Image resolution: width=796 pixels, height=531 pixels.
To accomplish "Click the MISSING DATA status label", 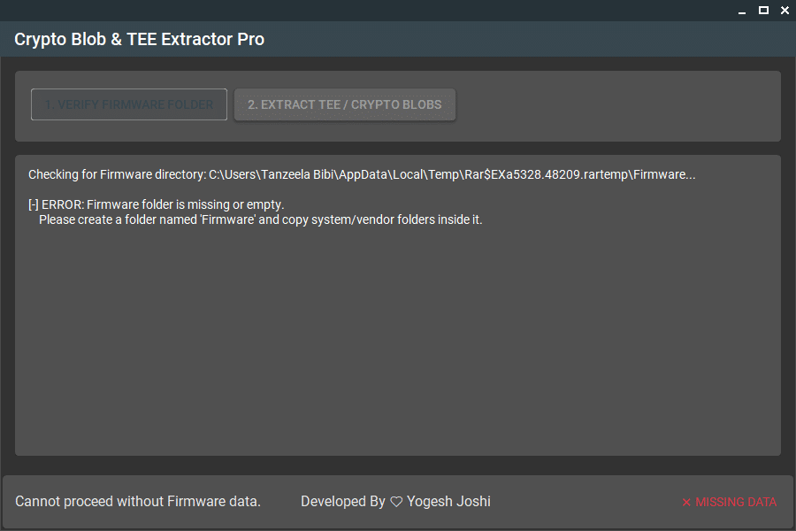I will [x=736, y=502].
